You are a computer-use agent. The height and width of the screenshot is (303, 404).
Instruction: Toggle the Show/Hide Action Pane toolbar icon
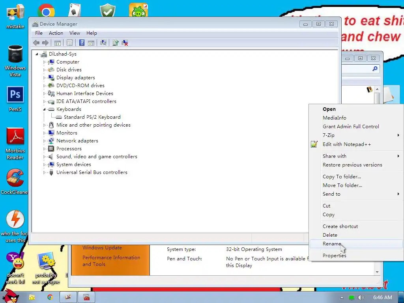91,43
